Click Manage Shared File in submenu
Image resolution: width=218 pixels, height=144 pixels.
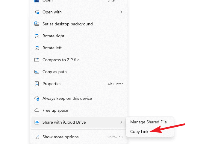150,122
